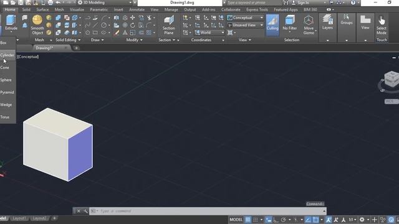Expand the Draw panel
The image size is (399, 224).
click(x=97, y=40)
